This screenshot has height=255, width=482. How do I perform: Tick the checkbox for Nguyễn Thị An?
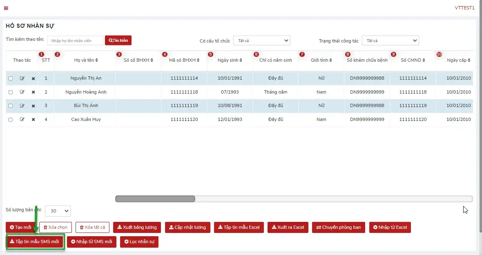pos(11,78)
